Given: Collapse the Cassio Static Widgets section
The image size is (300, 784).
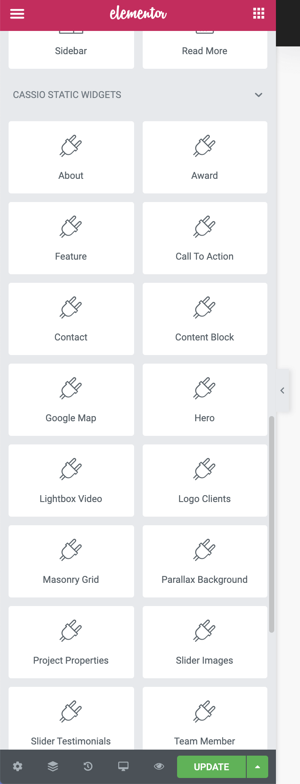Looking at the screenshot, I should click(258, 95).
